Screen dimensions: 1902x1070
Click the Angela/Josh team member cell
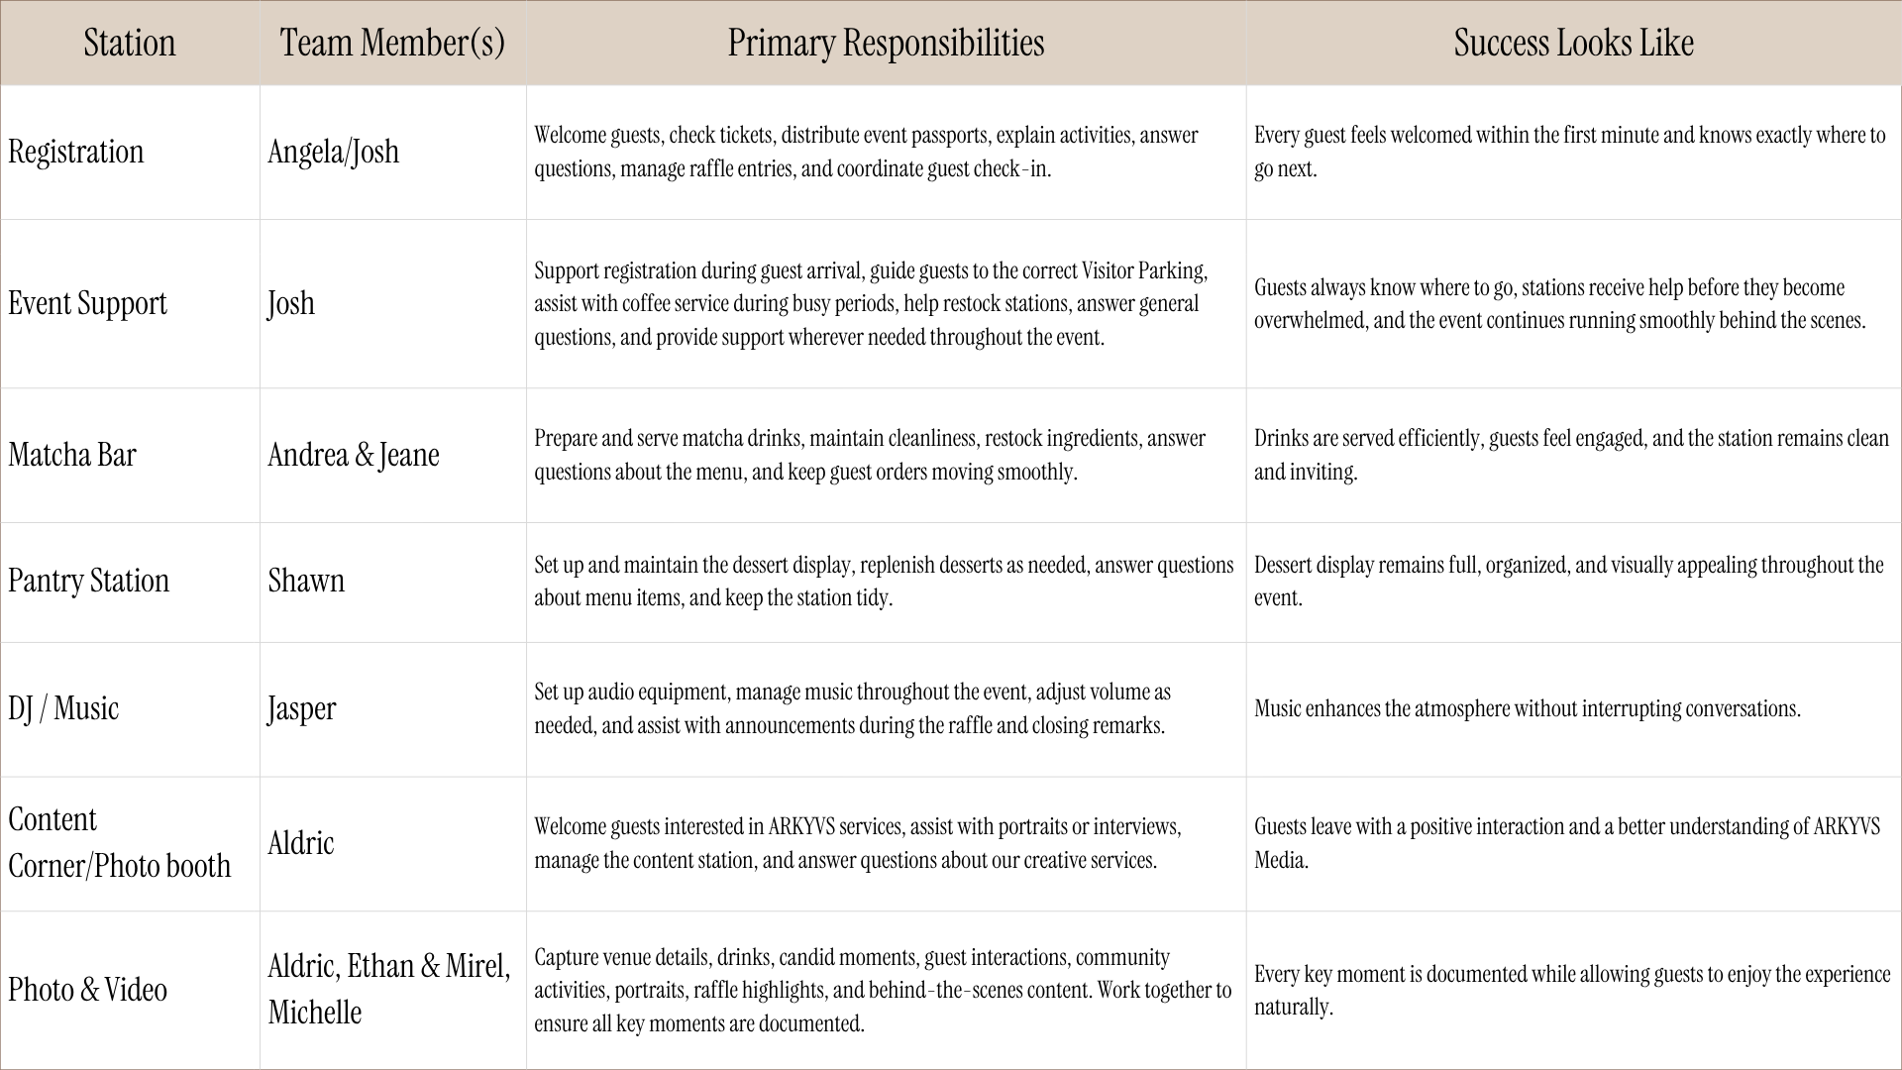[x=393, y=152]
